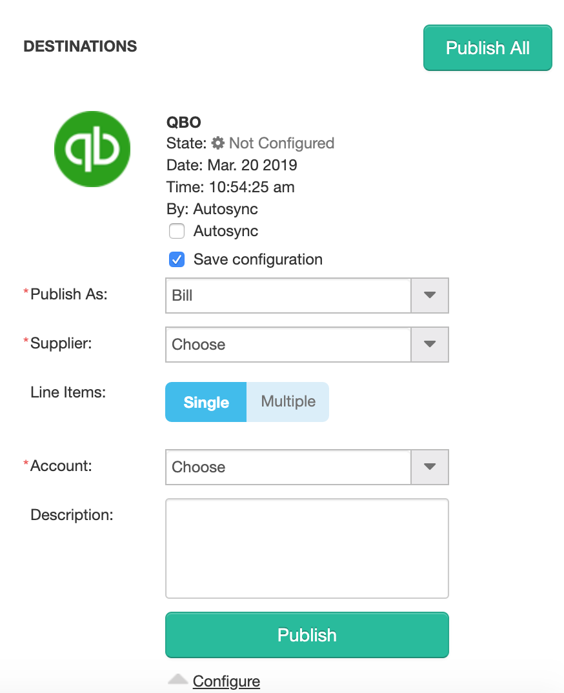Click the Supplier label
564x693 pixels.
[61, 343]
